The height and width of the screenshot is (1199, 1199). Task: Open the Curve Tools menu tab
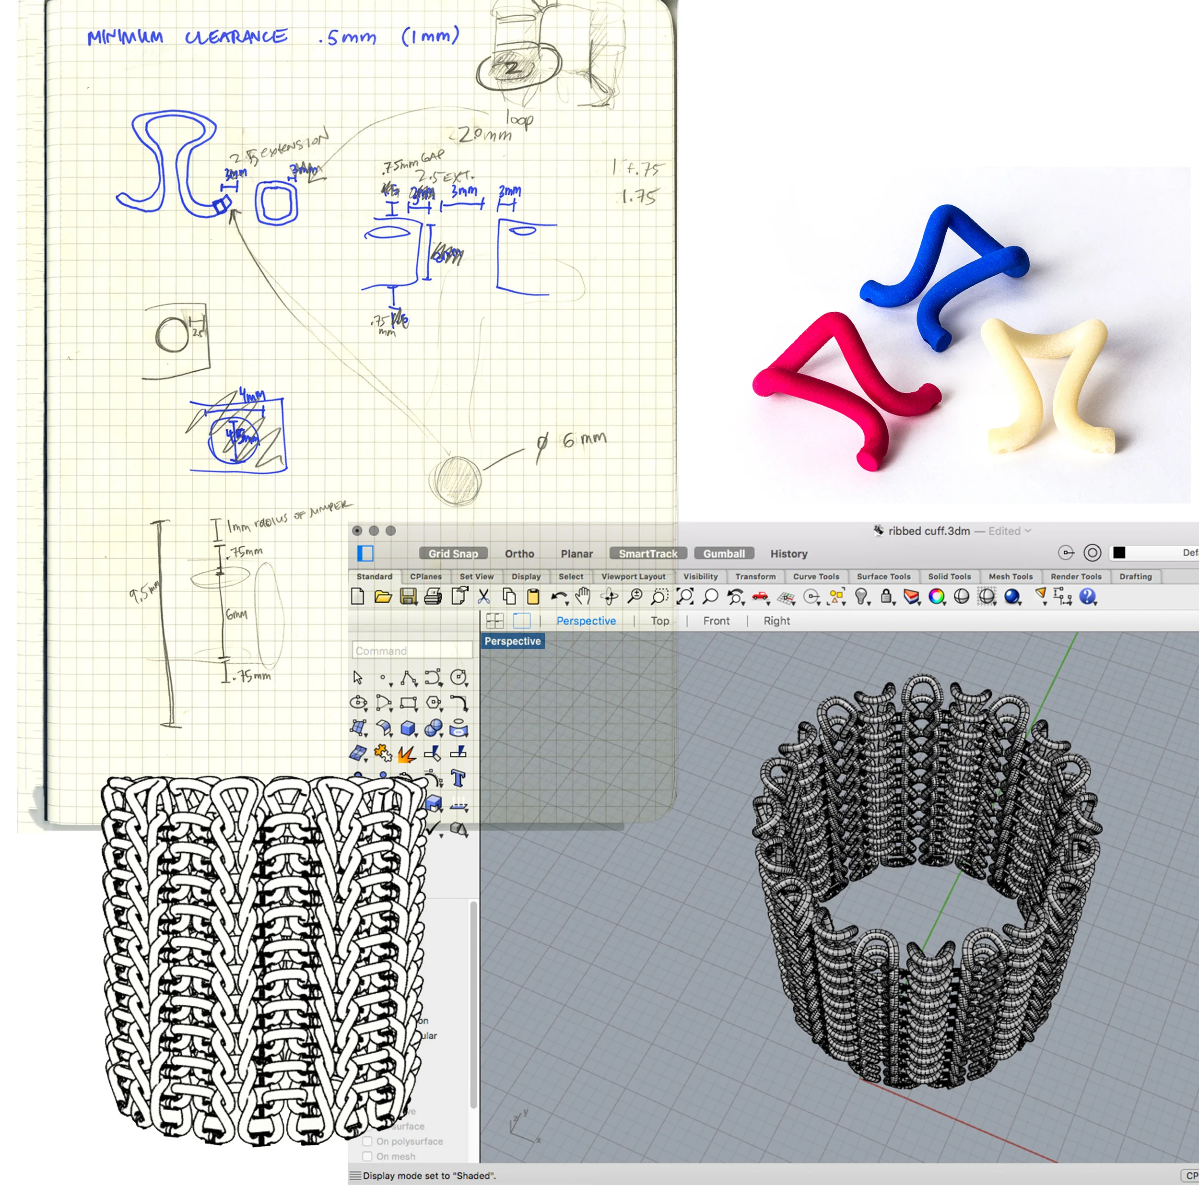pos(817,576)
